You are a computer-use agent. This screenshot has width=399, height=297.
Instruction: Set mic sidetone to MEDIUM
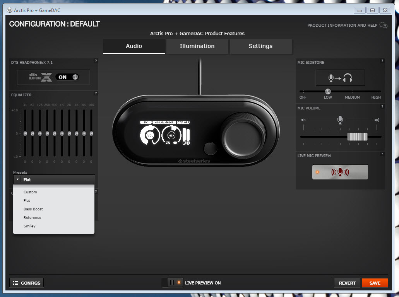[353, 97]
